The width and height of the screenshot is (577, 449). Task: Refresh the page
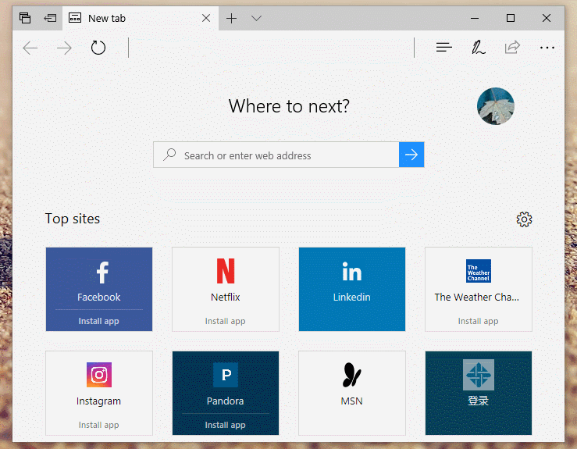point(98,48)
